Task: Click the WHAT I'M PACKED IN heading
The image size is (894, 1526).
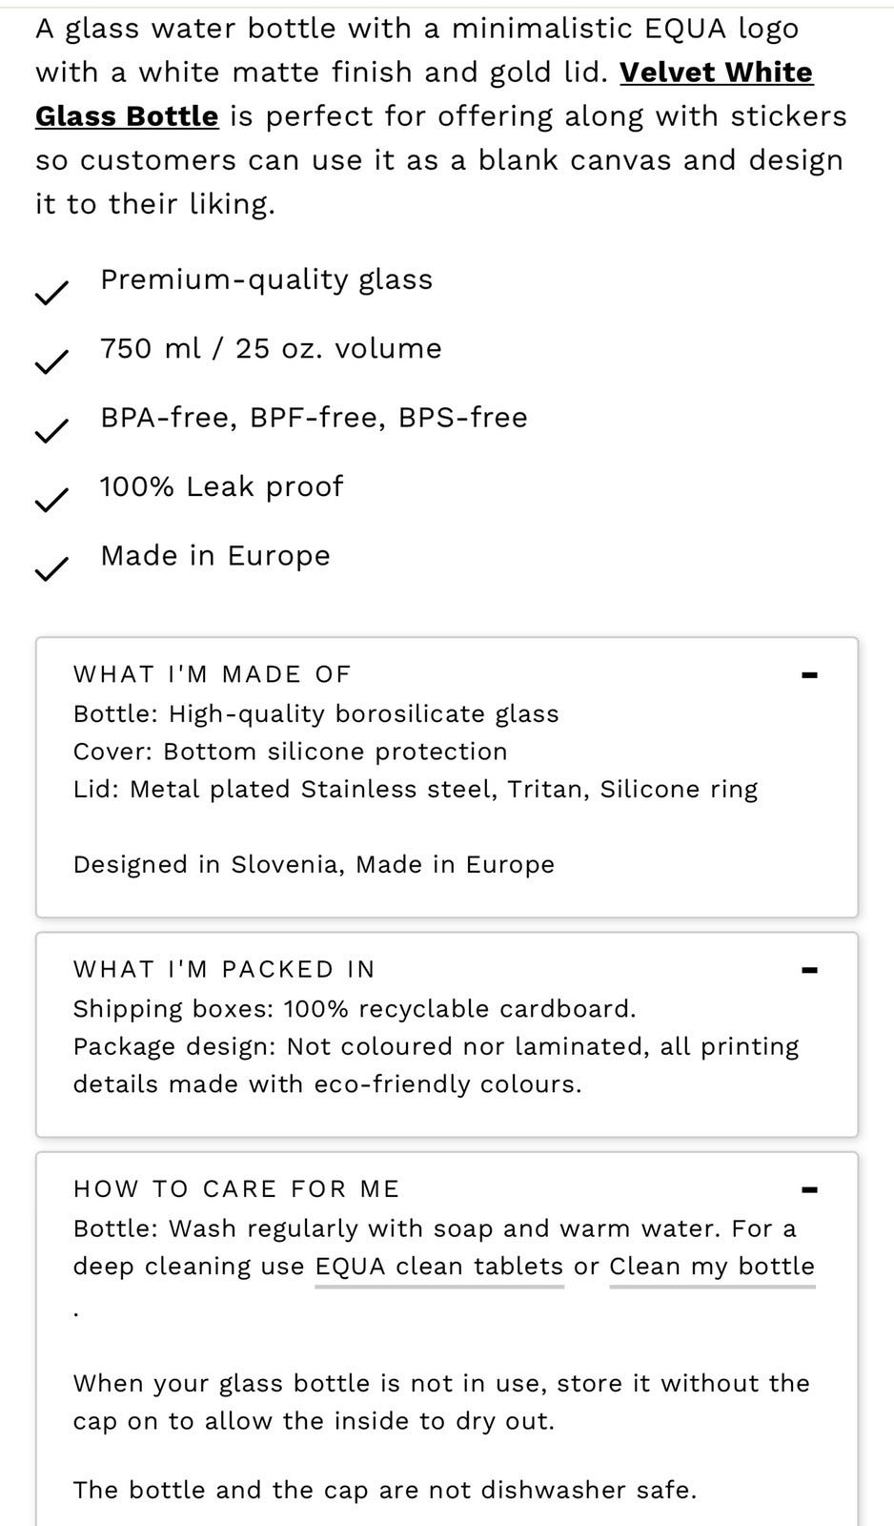Action: [224, 969]
